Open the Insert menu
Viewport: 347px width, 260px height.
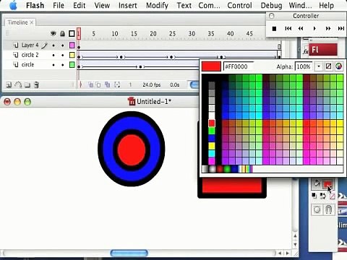[x=127, y=5]
